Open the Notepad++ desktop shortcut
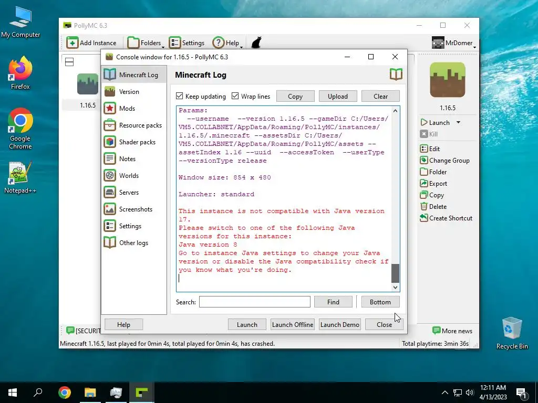Viewport: 538px width, 403px height. click(x=20, y=177)
